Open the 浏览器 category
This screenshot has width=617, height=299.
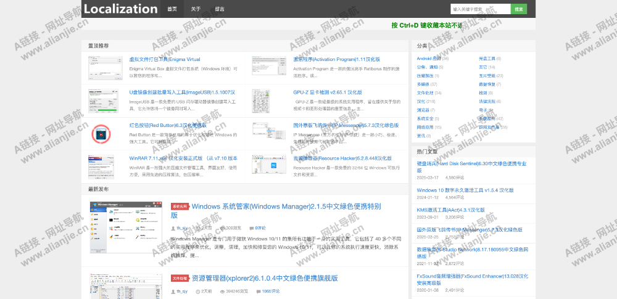point(423,110)
